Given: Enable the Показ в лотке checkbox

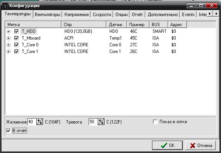Looking at the screenshot, I should [155, 122].
